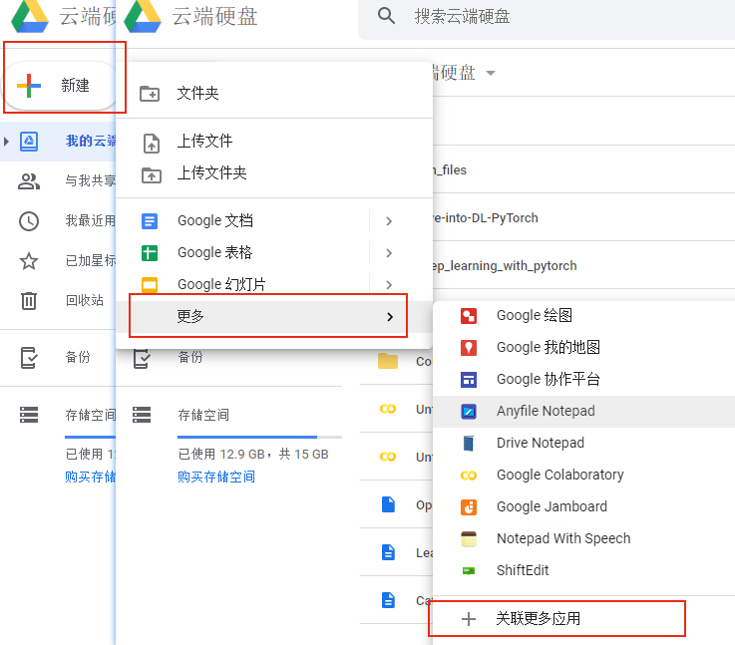The image size is (735, 645).
Task: Click the "e-into-DL-PyTorch" folder name
Action: pos(486,217)
